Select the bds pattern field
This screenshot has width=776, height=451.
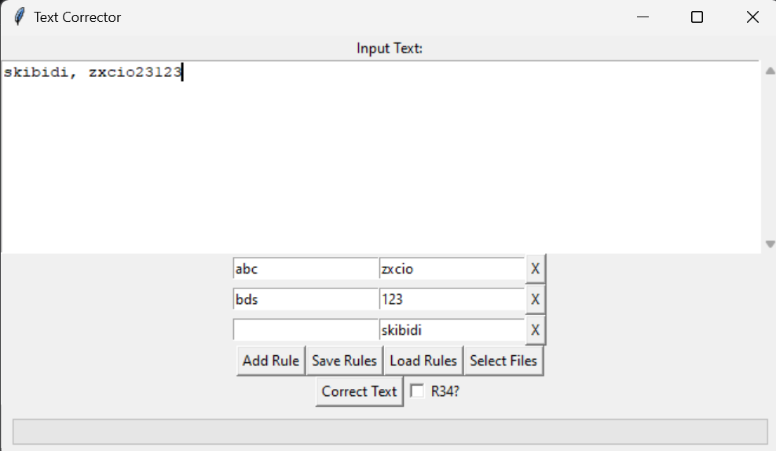(306, 299)
